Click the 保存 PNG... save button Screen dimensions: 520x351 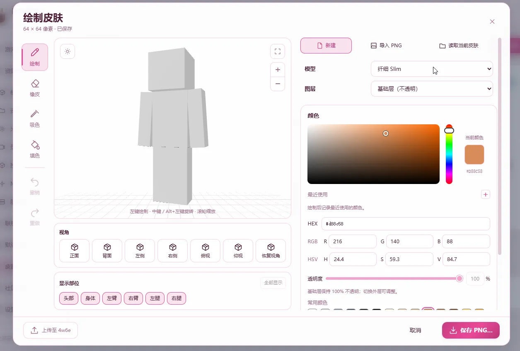tap(471, 330)
